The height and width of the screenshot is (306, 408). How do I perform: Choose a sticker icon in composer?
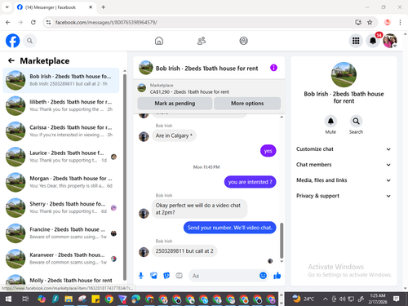166,276
